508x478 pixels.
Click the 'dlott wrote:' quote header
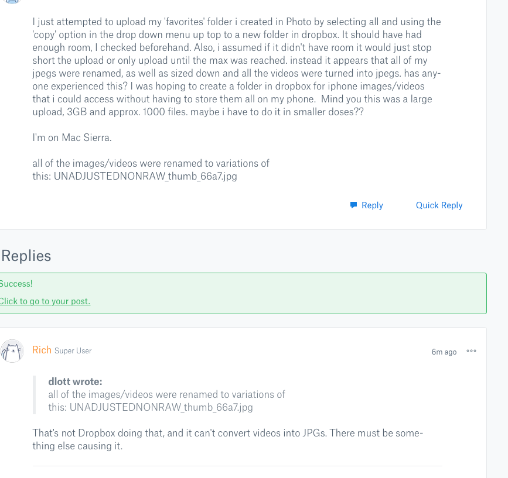tap(75, 382)
